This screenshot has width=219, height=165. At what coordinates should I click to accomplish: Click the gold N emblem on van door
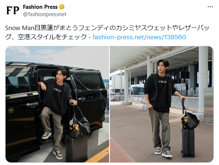tap(11, 110)
